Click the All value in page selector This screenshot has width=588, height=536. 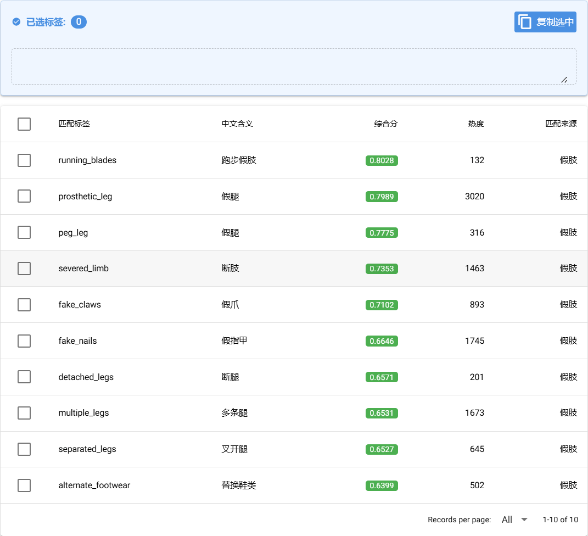507,520
